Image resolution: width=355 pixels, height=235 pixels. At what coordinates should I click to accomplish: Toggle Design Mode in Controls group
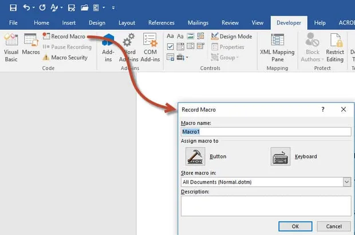click(x=231, y=36)
